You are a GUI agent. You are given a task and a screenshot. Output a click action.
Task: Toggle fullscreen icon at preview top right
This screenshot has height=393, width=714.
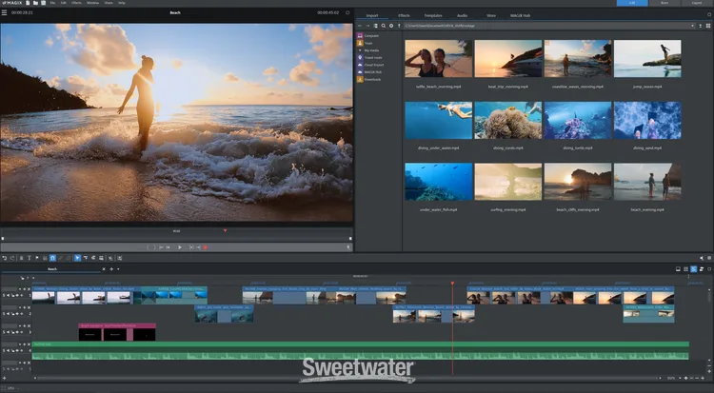coord(347,13)
